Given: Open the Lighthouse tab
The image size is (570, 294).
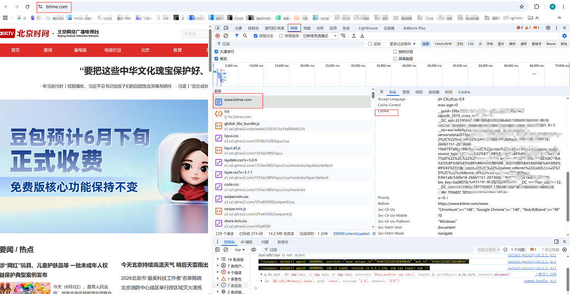Looking at the screenshot, I should pyautogui.click(x=368, y=28).
